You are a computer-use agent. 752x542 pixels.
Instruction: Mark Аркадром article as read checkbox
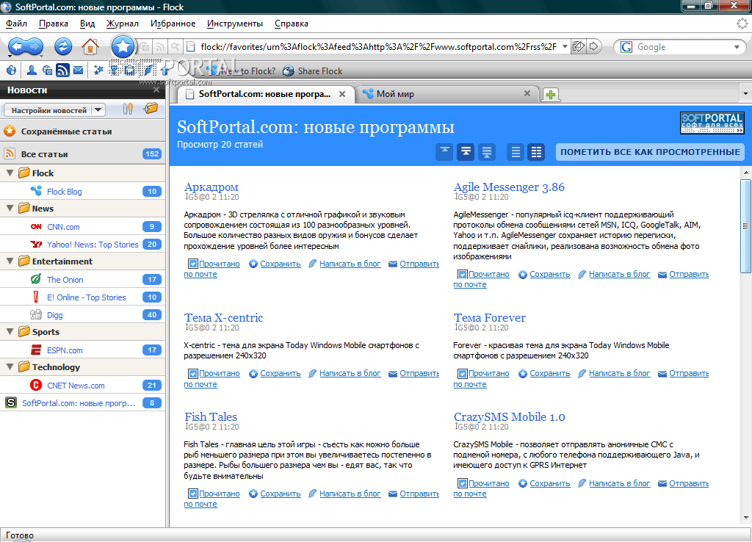193,264
